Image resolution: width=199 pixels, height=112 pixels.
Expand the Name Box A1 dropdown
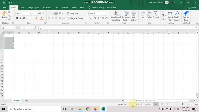click(15, 28)
